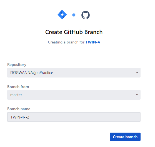Click the 'Creating a branch for' text

click(66, 42)
